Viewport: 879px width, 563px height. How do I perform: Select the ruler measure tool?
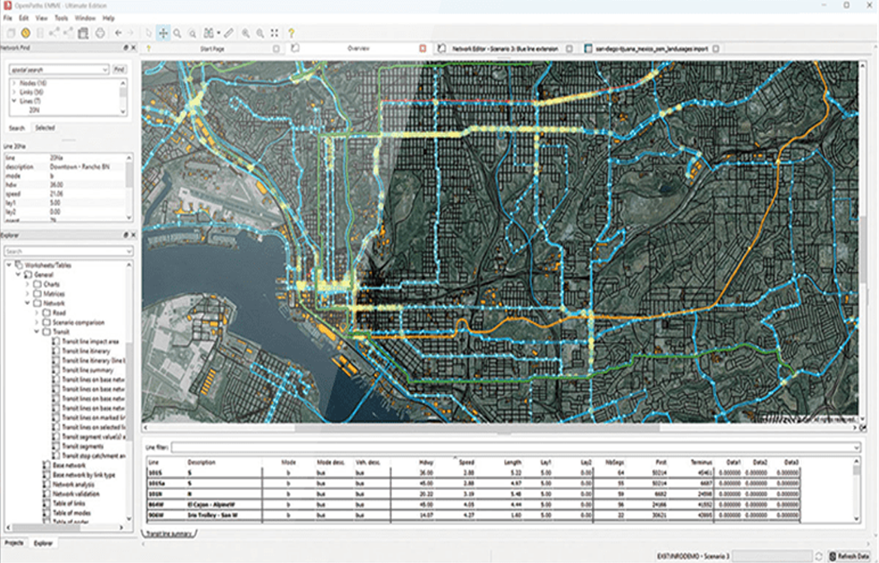click(228, 33)
